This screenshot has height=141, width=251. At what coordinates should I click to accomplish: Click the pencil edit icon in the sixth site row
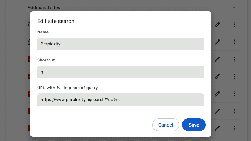(x=217, y=111)
